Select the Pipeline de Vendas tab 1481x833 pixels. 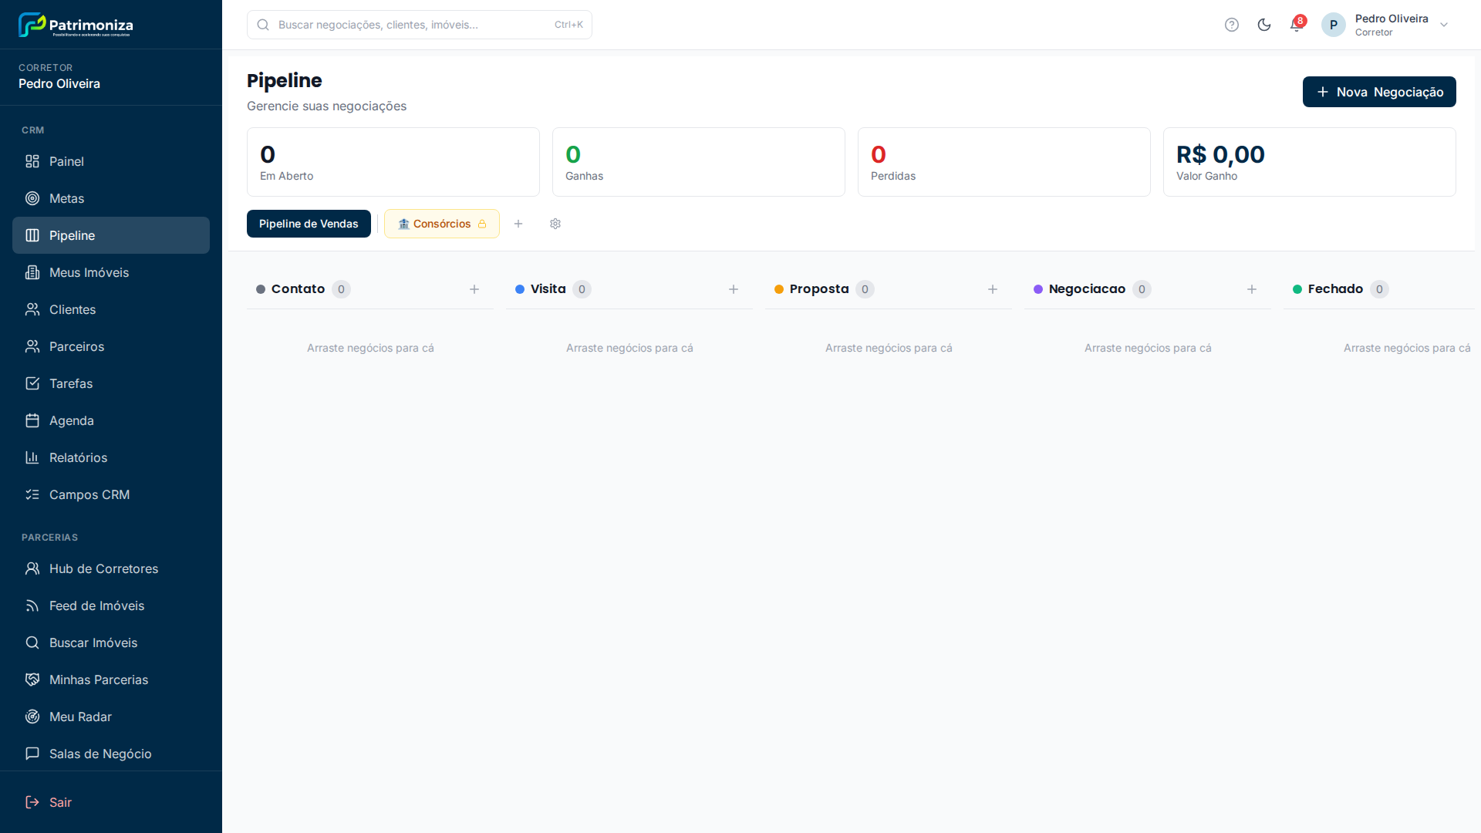pyautogui.click(x=309, y=224)
